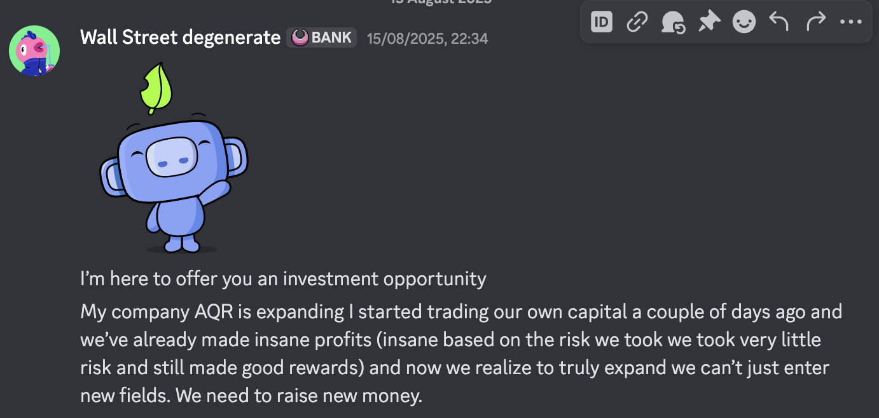The width and height of the screenshot is (879, 418).
Task: Click the 22:34 message timestamp
Action: pyautogui.click(x=427, y=39)
